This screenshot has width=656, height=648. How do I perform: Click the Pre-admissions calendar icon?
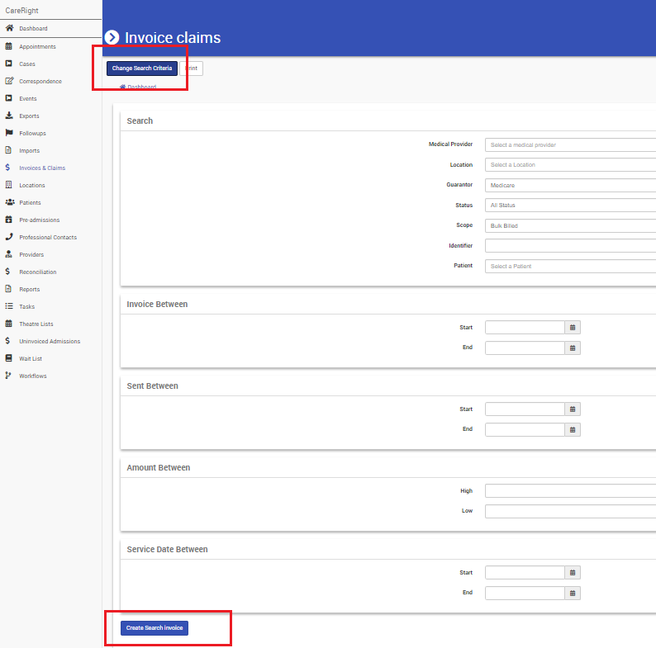click(x=8, y=220)
